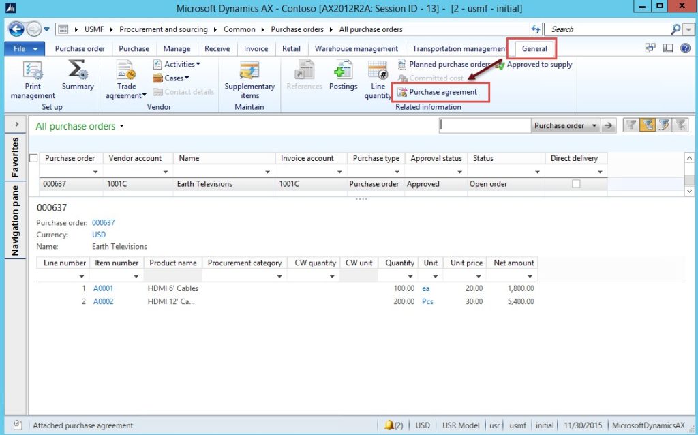Toggle Direct delivery checkbox for 000637
Image resolution: width=698 pixels, height=435 pixels.
tap(576, 184)
